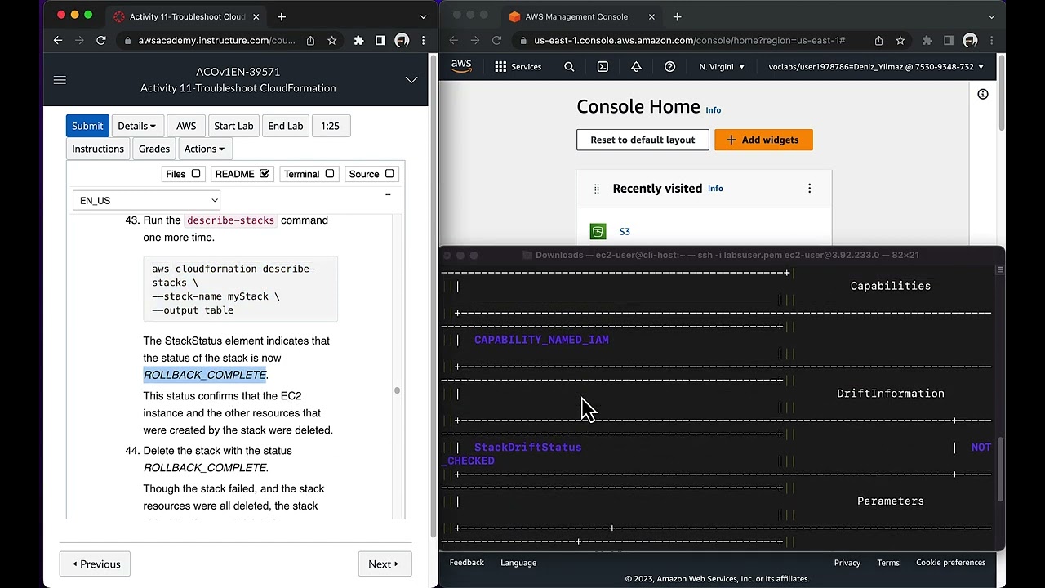Toggle side panel icon in left browser

(x=380, y=40)
